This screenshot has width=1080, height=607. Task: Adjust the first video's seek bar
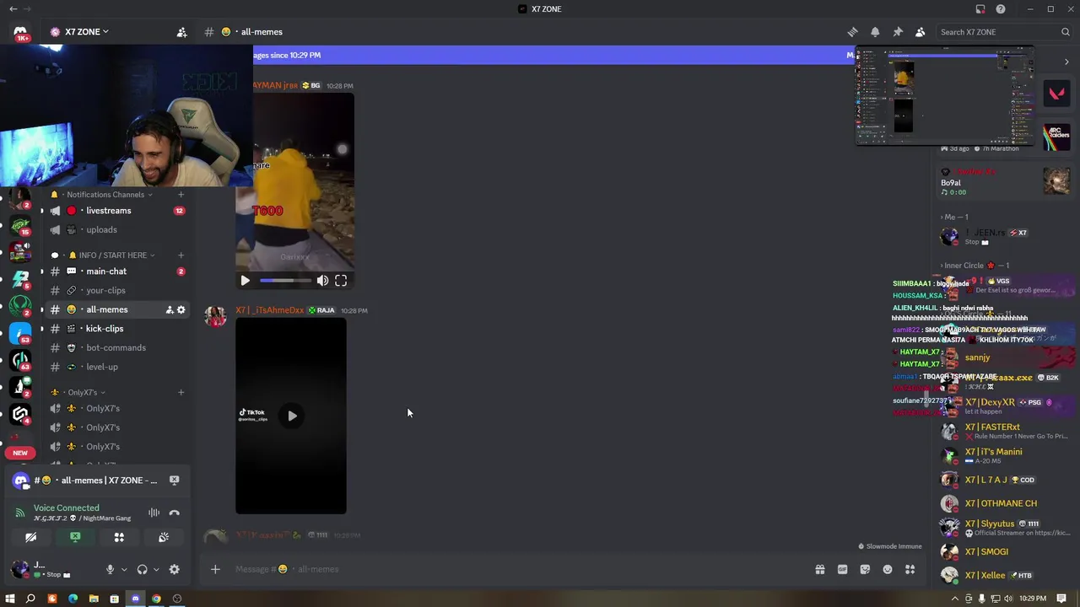pyautogui.click(x=285, y=281)
